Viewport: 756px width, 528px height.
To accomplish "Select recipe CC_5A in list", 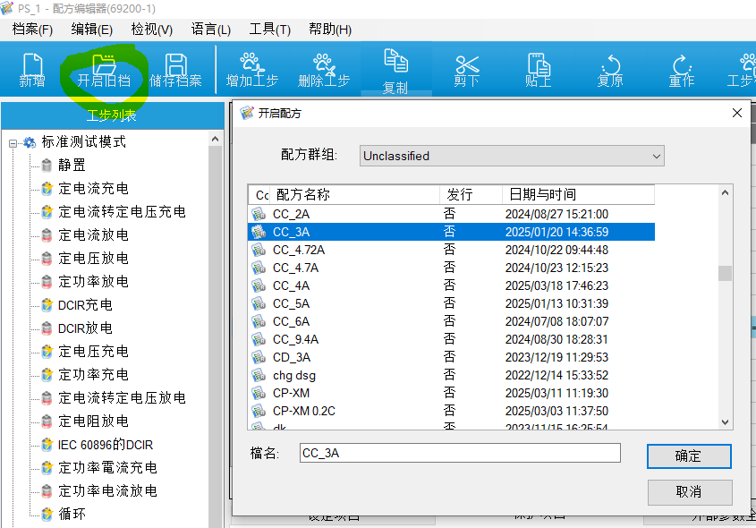I will (451, 303).
